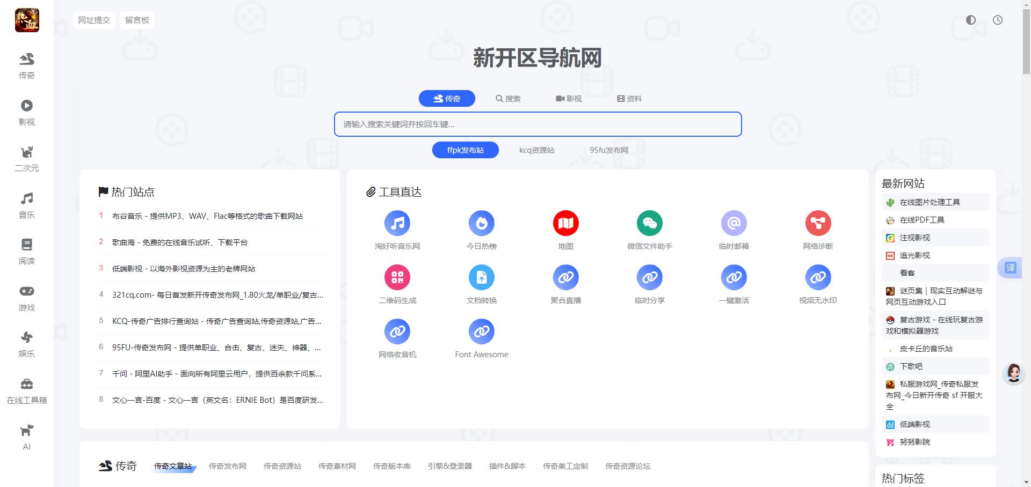Open 临时分享 tool icon
This screenshot has height=487, width=1031.
(x=650, y=277)
